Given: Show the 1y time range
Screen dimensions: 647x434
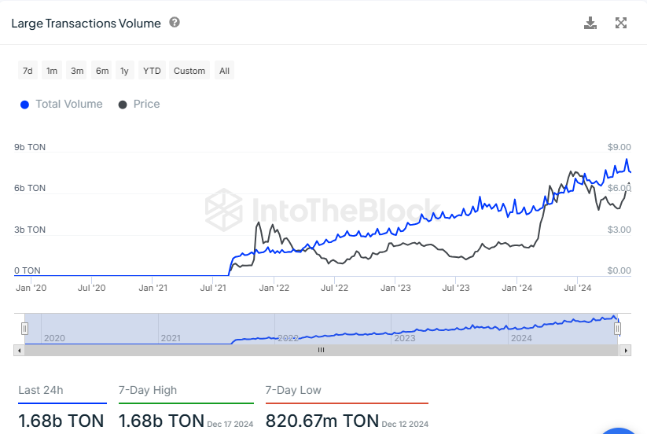Looking at the screenshot, I should [x=124, y=71].
